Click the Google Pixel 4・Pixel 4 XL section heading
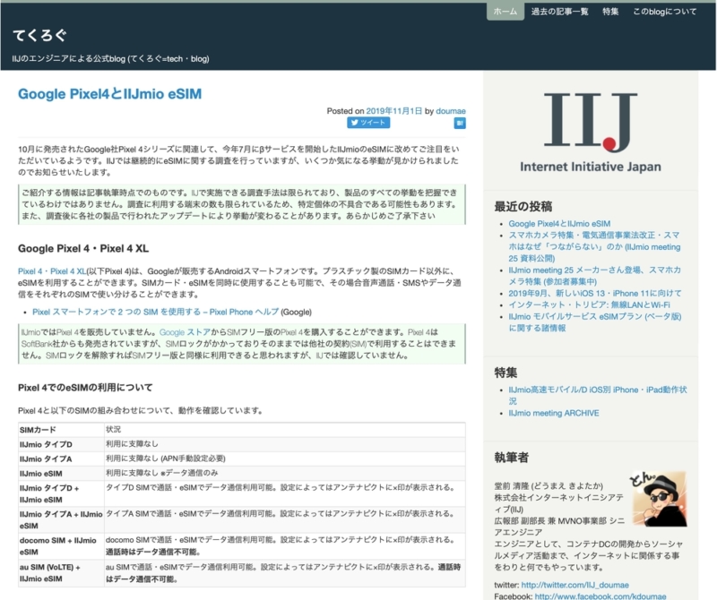Image resolution: width=717 pixels, height=600 pixels. tap(83, 249)
